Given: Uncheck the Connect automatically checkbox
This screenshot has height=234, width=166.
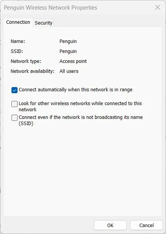Looking at the screenshot, I should click(15, 90).
